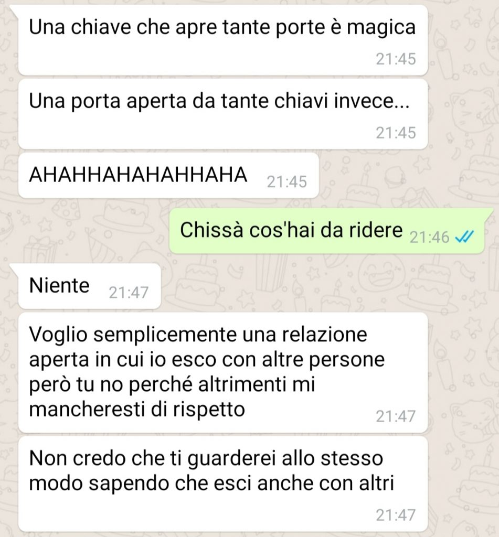Image resolution: width=499 pixels, height=537 pixels.
Task: Click the 21:45 timestamp under 'chiavi invece...'
Action: 396,133
